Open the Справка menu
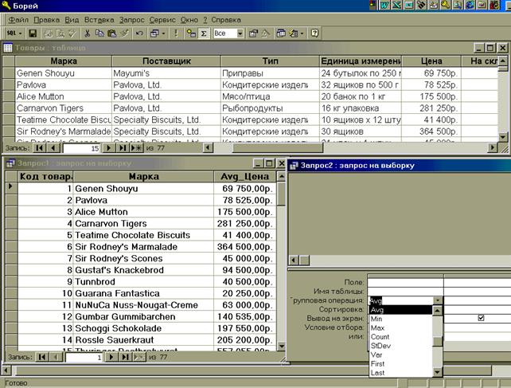The image size is (511, 388). [x=226, y=20]
